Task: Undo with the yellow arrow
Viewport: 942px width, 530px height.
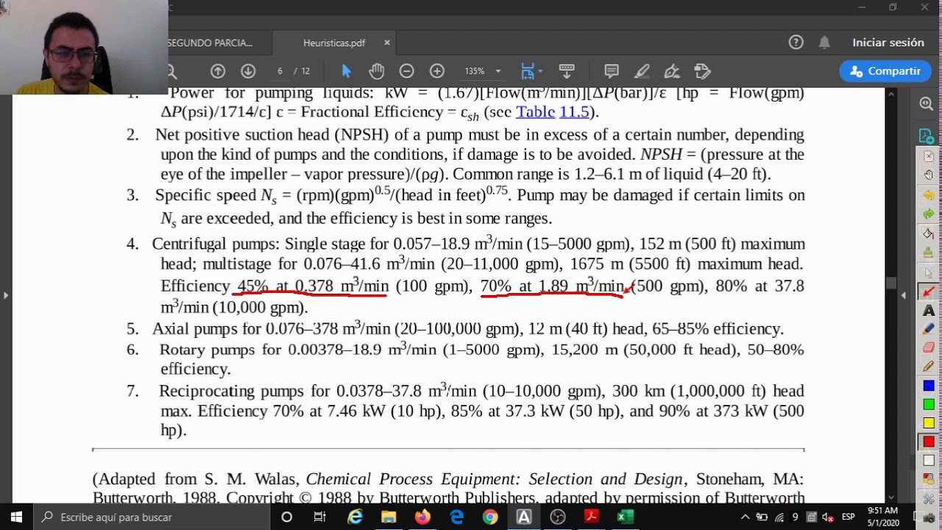Action: click(x=929, y=195)
